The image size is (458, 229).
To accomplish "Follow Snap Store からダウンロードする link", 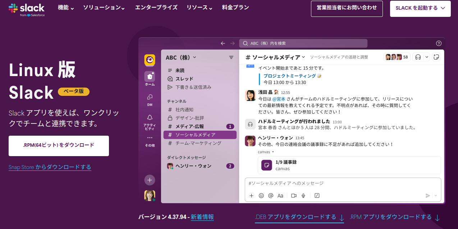I will pos(50,167).
